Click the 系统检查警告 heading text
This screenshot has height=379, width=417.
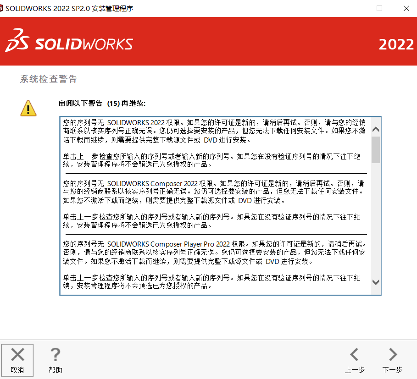tap(49, 79)
